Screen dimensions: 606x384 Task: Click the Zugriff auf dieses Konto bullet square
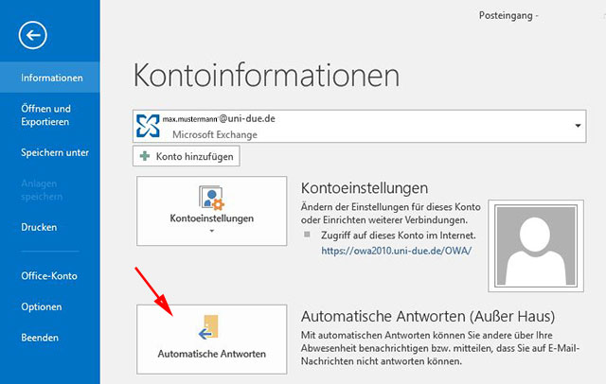(306, 234)
